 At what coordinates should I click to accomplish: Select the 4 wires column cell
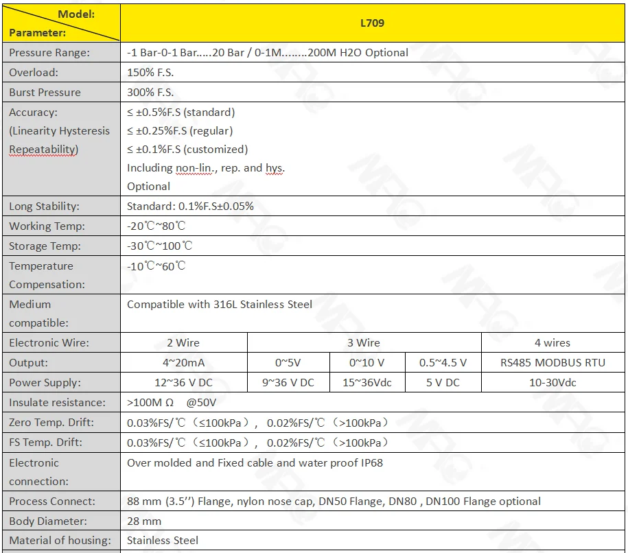coord(552,343)
